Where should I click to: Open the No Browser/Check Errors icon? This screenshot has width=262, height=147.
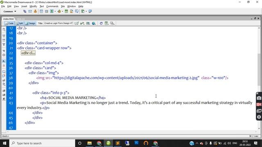[77, 23]
